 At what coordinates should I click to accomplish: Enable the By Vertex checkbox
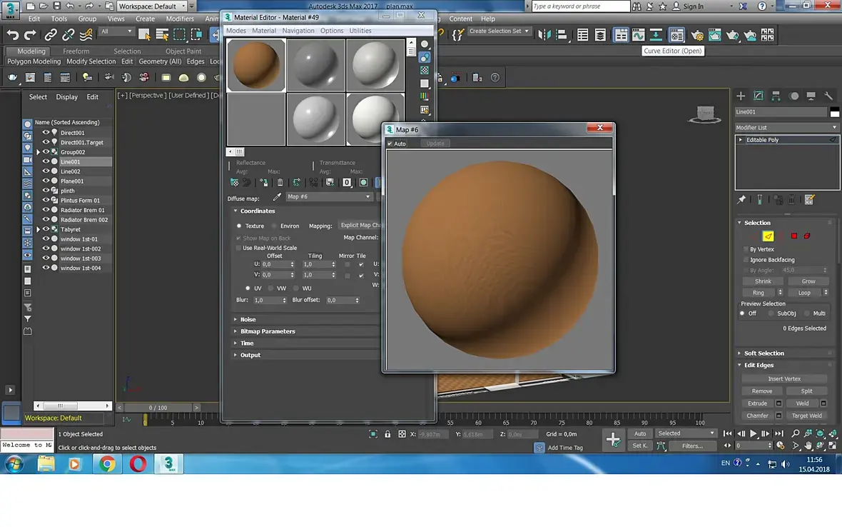click(x=745, y=249)
